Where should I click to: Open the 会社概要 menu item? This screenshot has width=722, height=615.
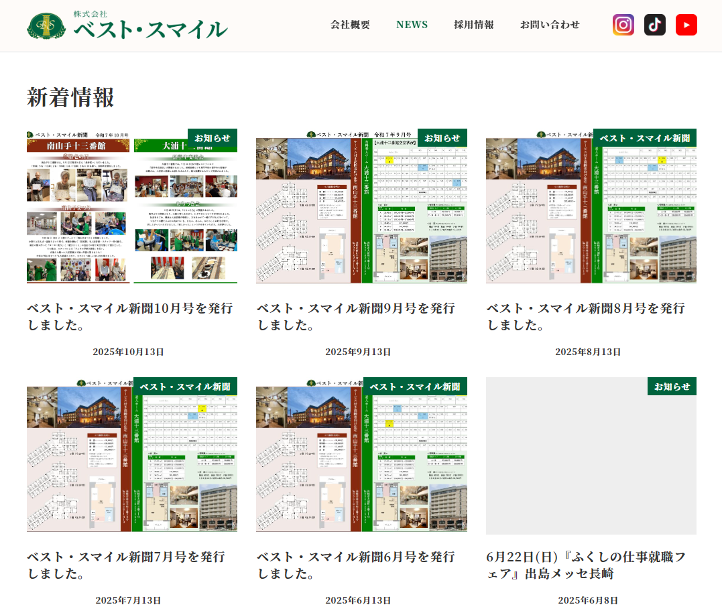(x=350, y=25)
